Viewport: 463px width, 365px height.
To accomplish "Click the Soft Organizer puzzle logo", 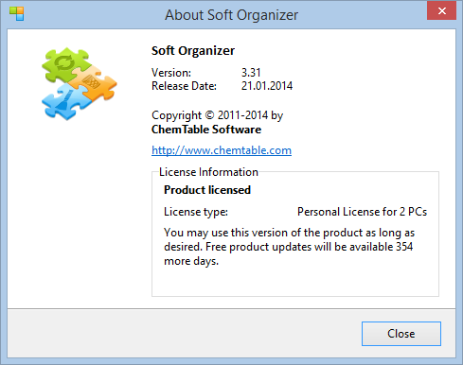I will click(80, 83).
